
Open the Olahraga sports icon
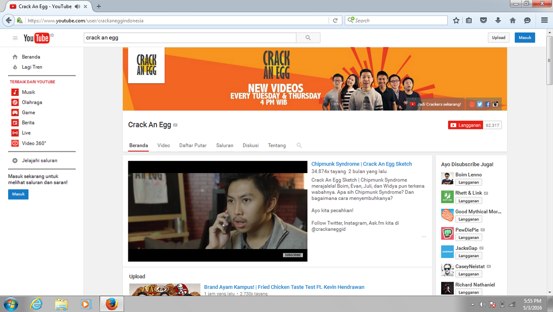15,102
